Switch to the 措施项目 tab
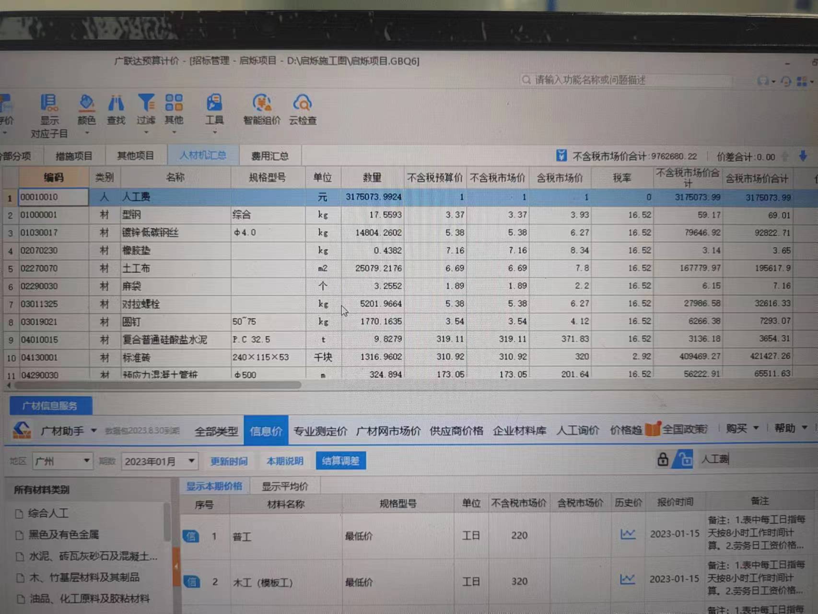 click(74, 156)
